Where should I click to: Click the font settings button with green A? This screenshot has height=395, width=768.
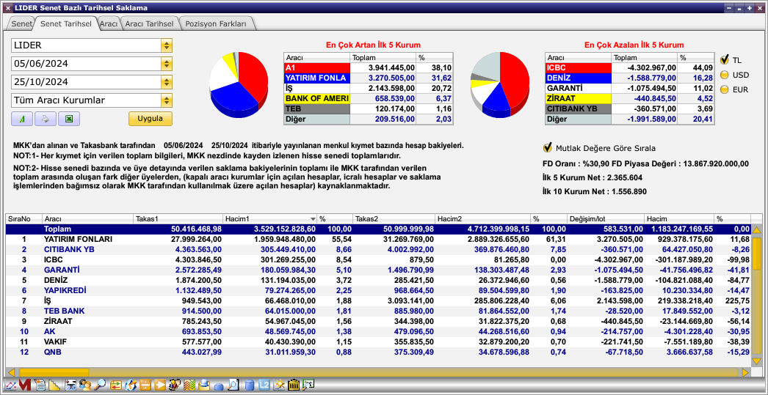coord(21,119)
